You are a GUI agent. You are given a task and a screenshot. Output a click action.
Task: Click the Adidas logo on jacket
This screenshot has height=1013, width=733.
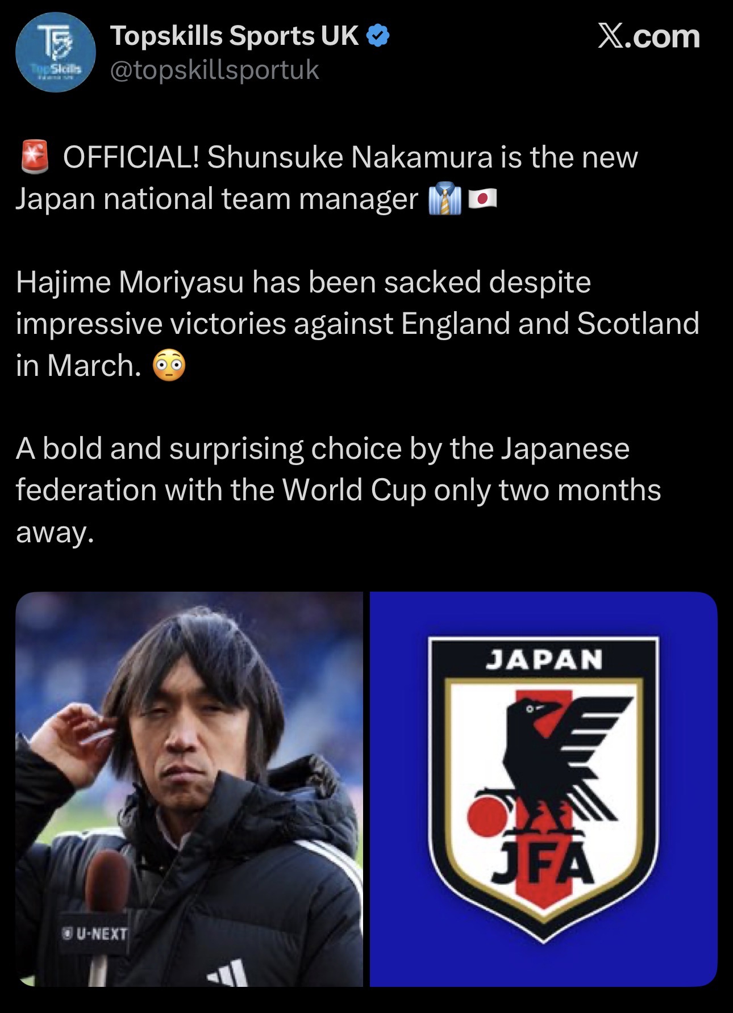228,973
